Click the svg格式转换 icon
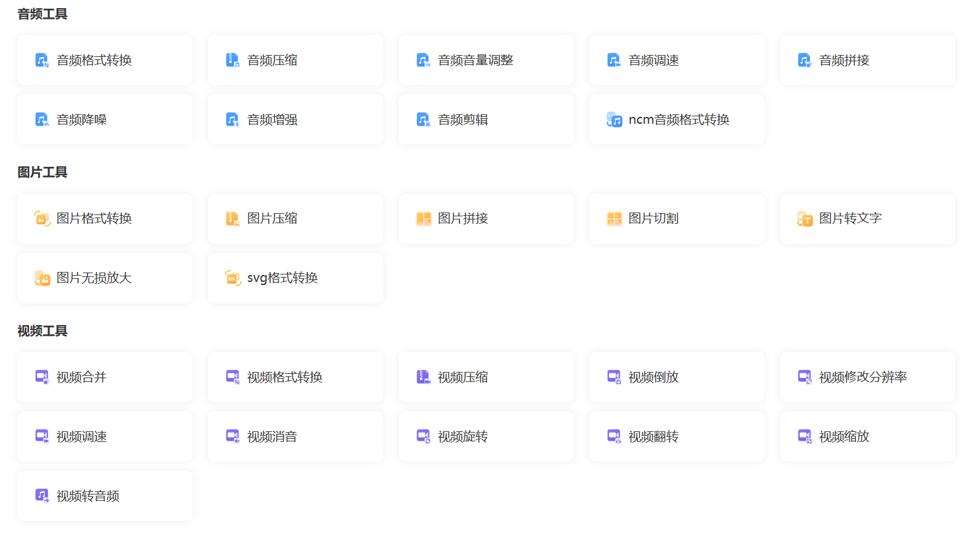The width and height of the screenshot is (974, 537). [x=233, y=278]
